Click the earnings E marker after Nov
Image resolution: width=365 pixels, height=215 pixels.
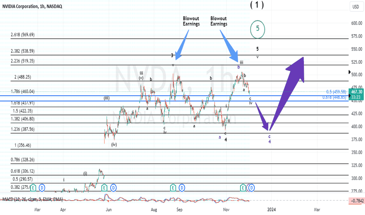pyautogui.click(x=243, y=187)
